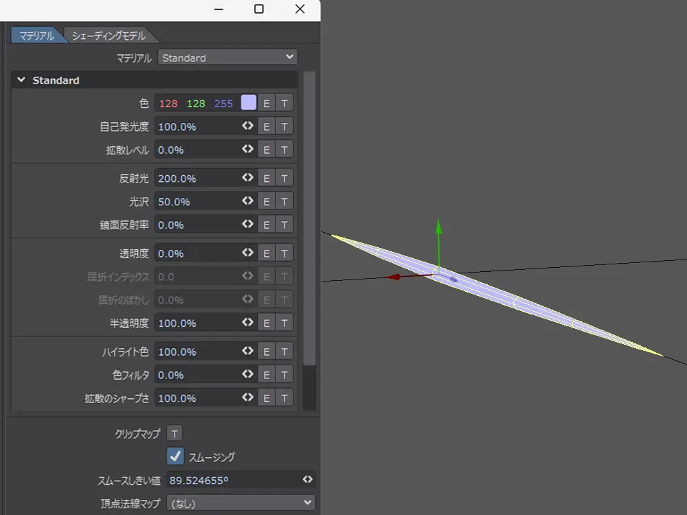Click the E envelope button for 反射光
Viewport: 687px width, 515px height.
coord(266,179)
